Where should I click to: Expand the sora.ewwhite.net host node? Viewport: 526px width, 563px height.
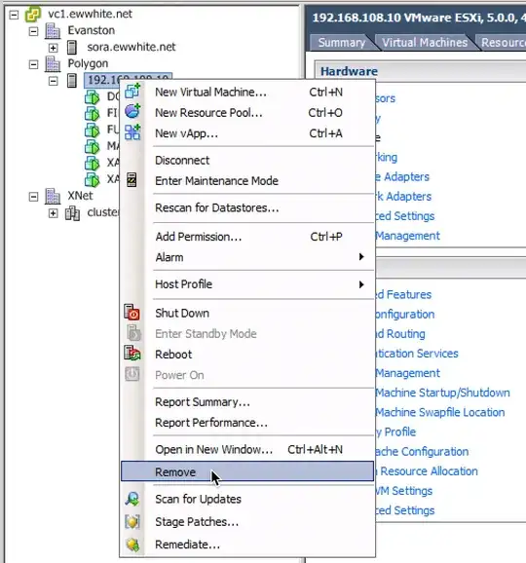tap(54, 48)
